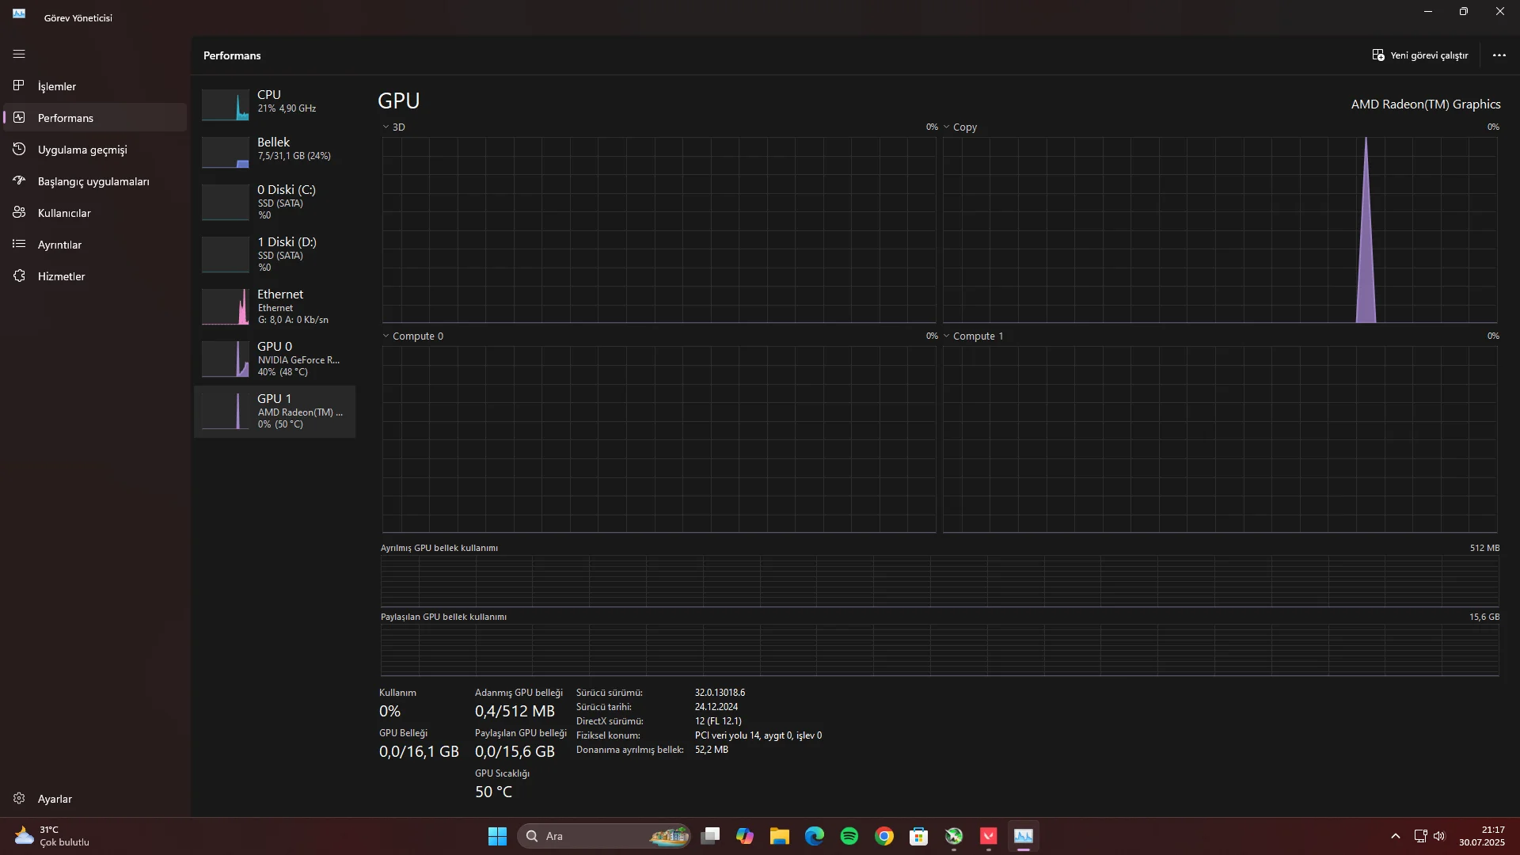Open the three-dot more options menu
Screen dimensions: 1520x855
1499,55
